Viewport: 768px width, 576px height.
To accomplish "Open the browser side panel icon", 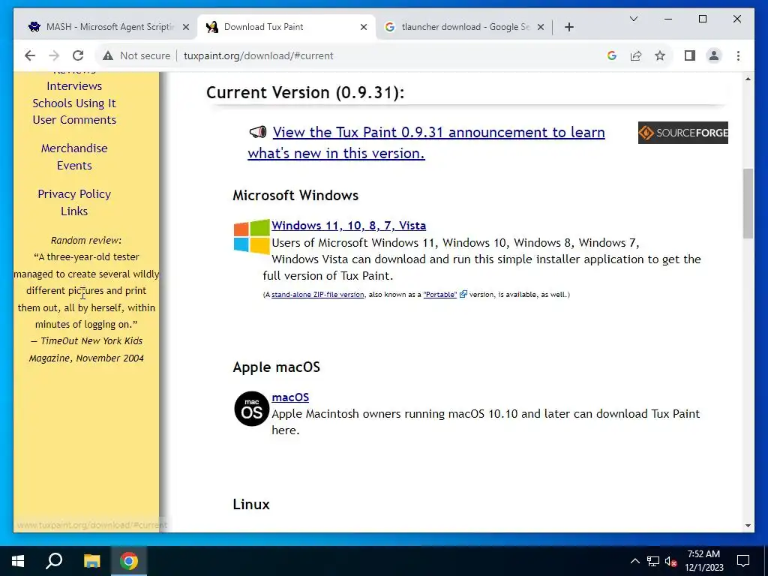I will 690,55.
